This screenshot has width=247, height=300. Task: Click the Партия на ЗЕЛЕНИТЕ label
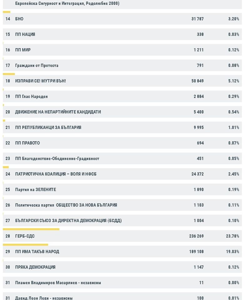35,189
